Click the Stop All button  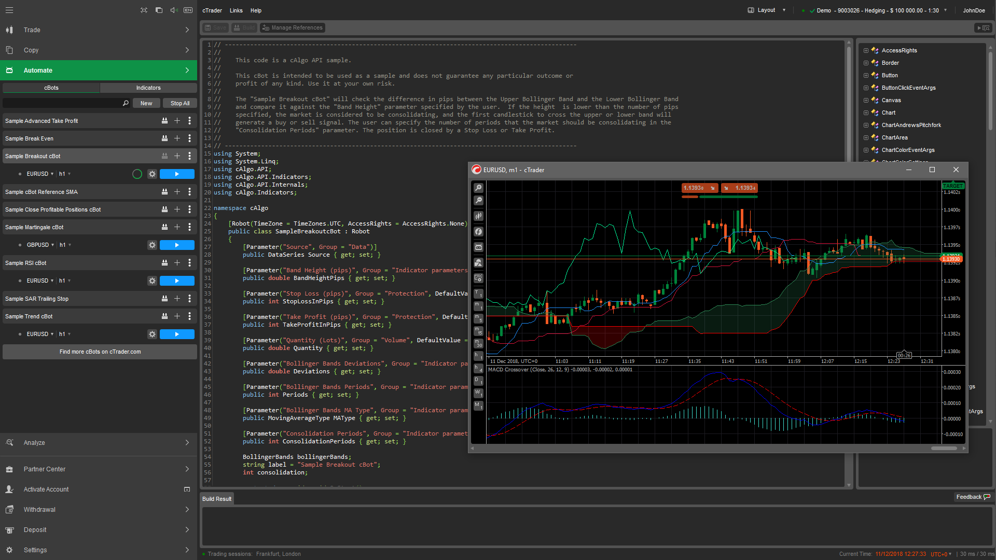point(180,103)
